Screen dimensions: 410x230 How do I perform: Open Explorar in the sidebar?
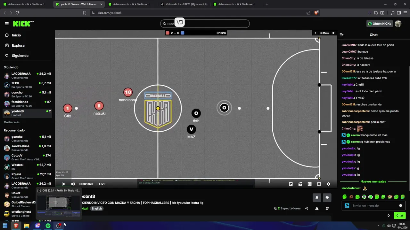19,45
